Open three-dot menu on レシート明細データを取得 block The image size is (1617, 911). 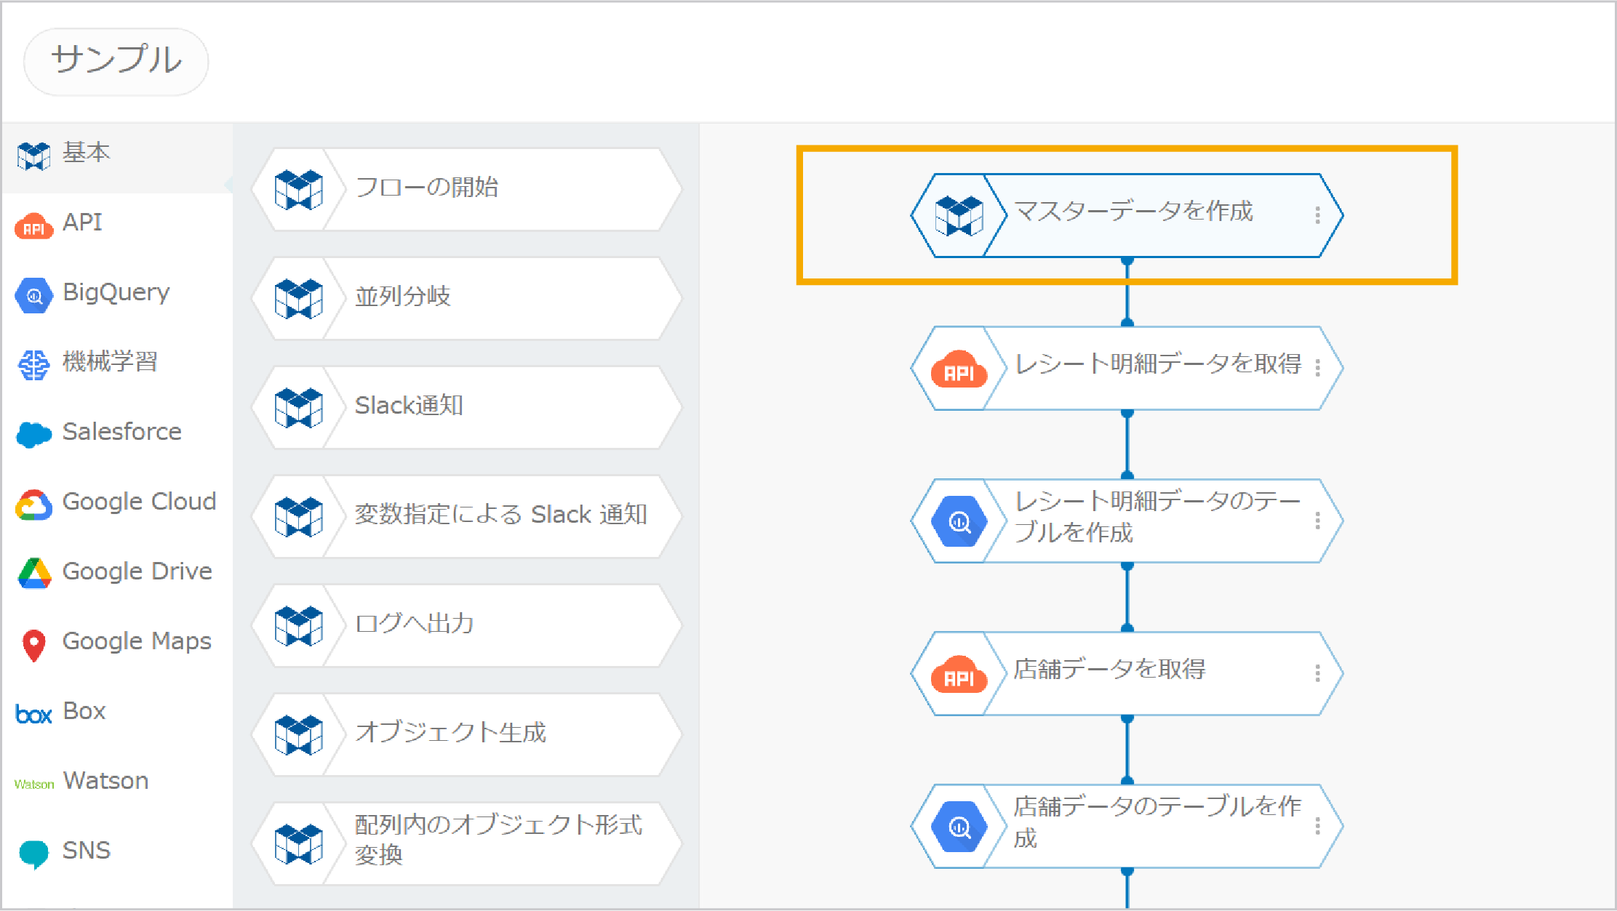point(1317,368)
